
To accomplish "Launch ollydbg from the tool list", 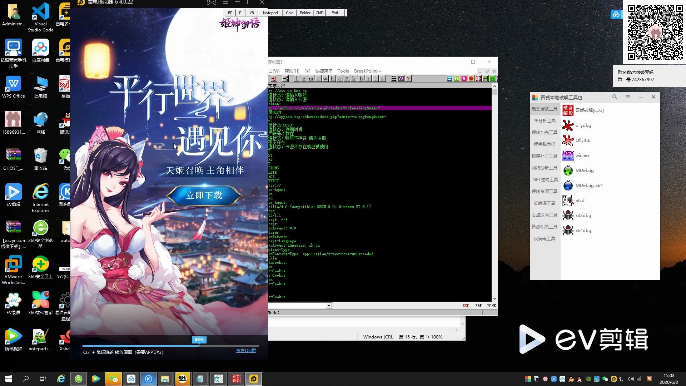I will click(x=577, y=125).
